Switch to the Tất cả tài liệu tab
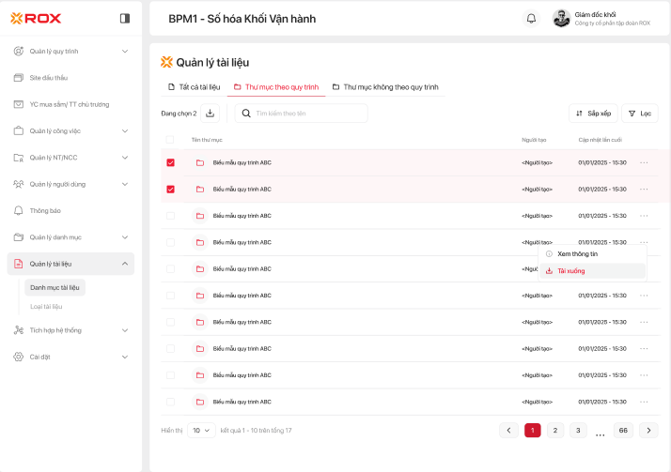 coord(194,86)
